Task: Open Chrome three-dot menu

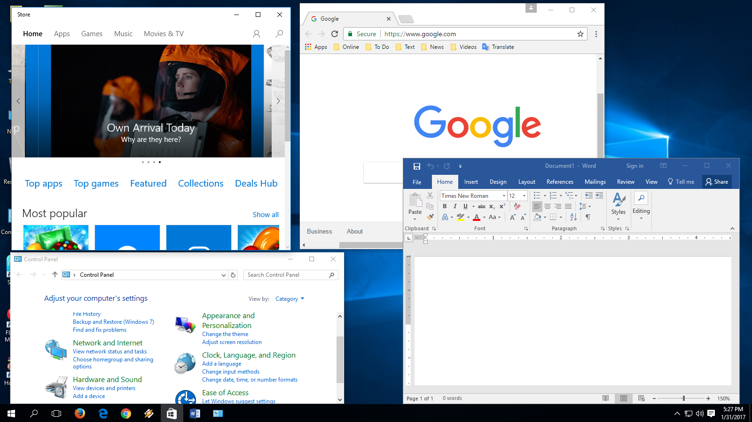Action: coord(596,34)
